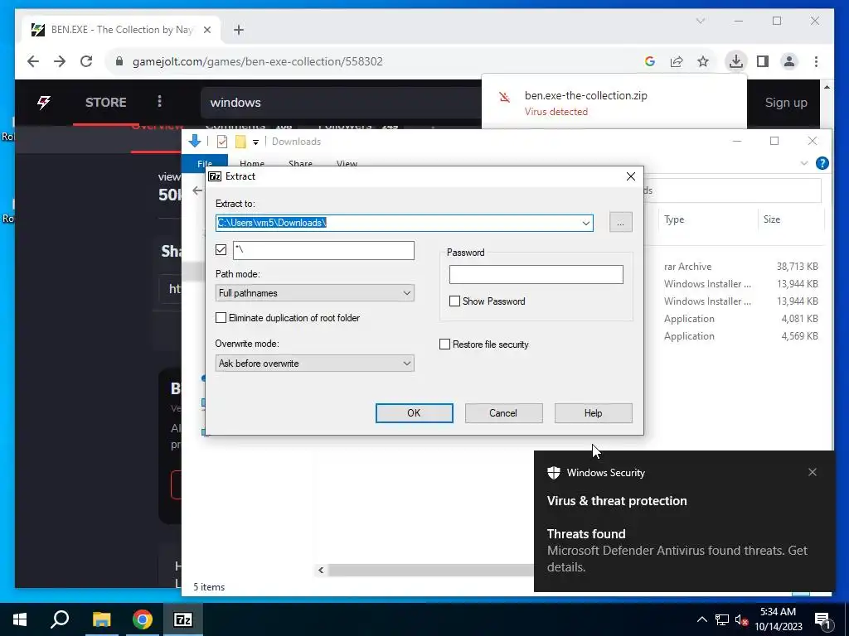Image resolution: width=849 pixels, height=636 pixels.
Task: Click the Explorer new folder icon
Action: click(x=240, y=142)
